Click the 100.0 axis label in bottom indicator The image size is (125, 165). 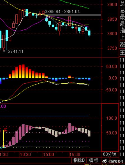112,118
